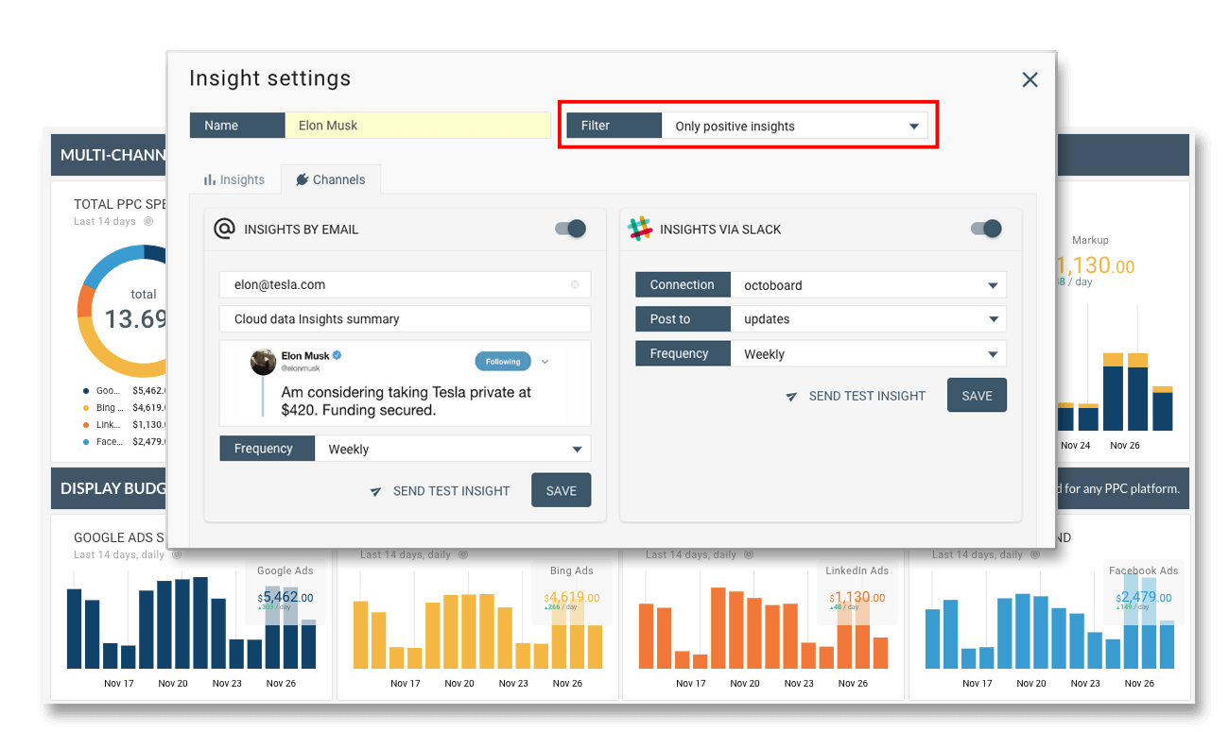
Task: Switch to the Channels tab
Action: 330,179
